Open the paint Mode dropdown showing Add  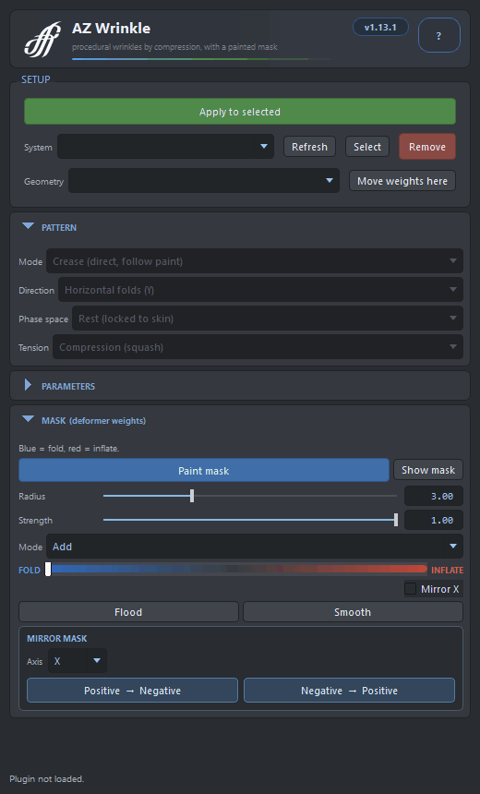tap(255, 547)
